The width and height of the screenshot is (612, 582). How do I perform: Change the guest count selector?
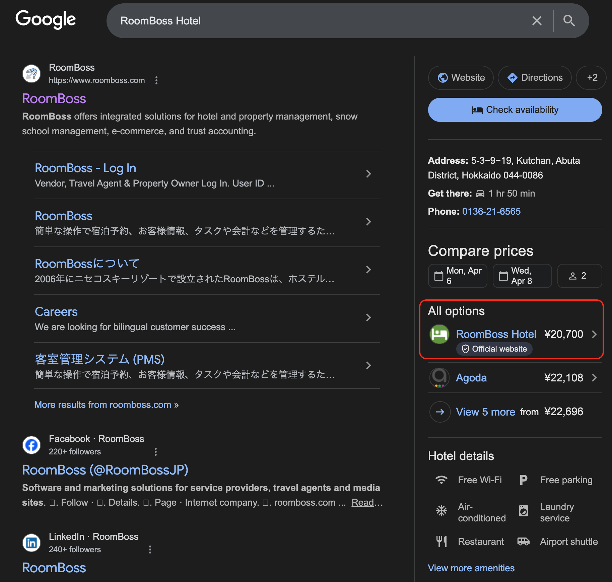(579, 276)
